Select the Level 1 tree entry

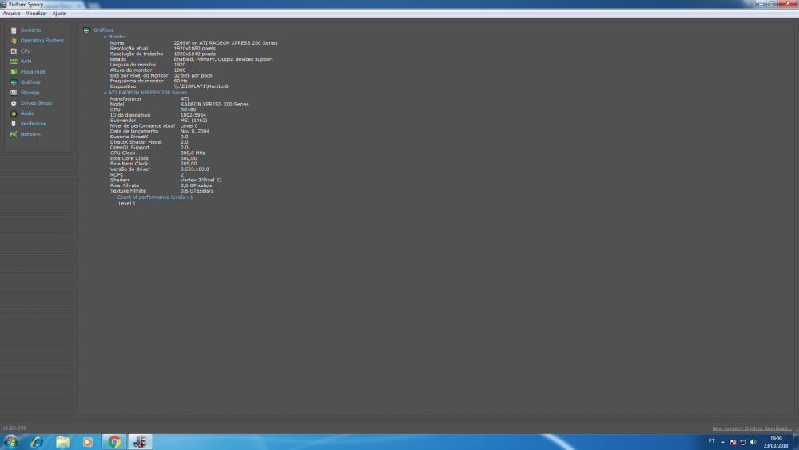[127, 204]
